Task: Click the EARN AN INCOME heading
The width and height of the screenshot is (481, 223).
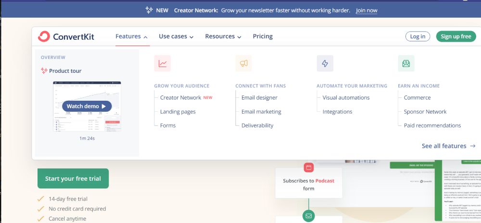Action: 419,86
